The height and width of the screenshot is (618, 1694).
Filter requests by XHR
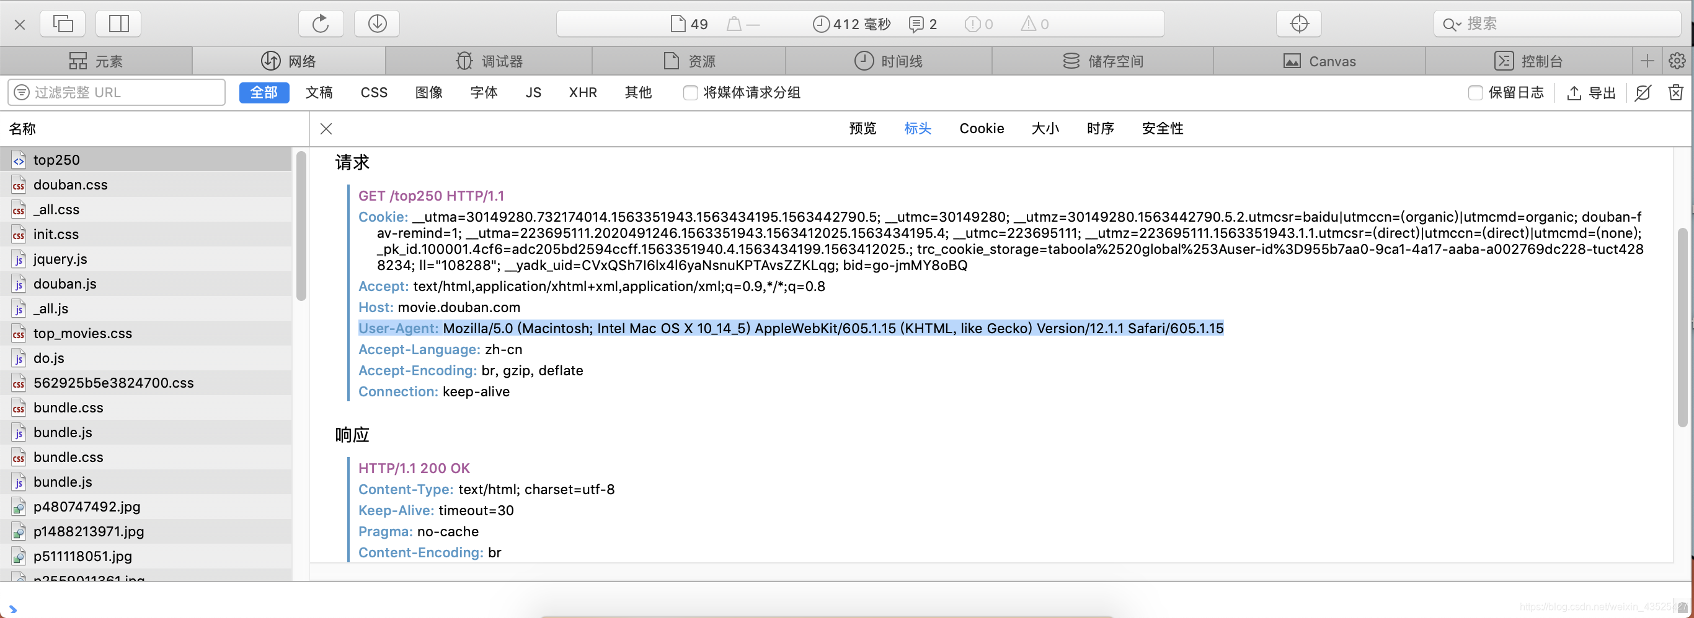[x=583, y=93]
